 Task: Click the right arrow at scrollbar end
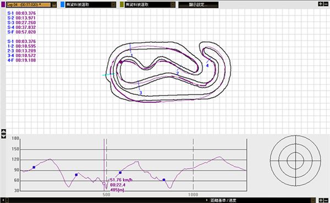click(207, 200)
